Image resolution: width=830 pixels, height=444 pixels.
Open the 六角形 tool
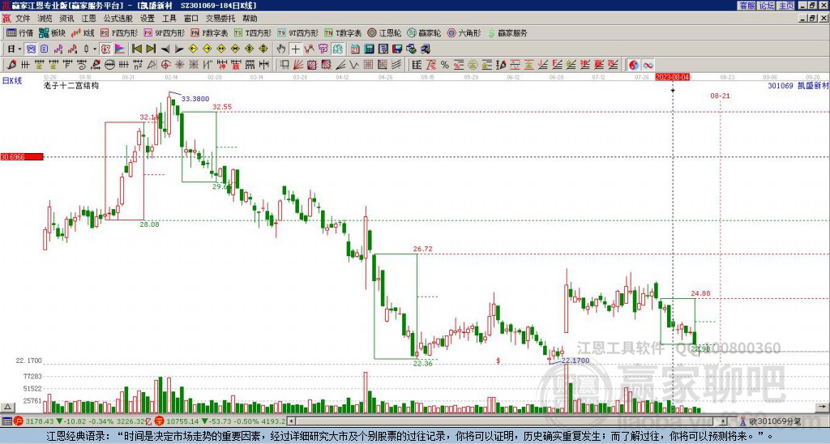(x=464, y=32)
